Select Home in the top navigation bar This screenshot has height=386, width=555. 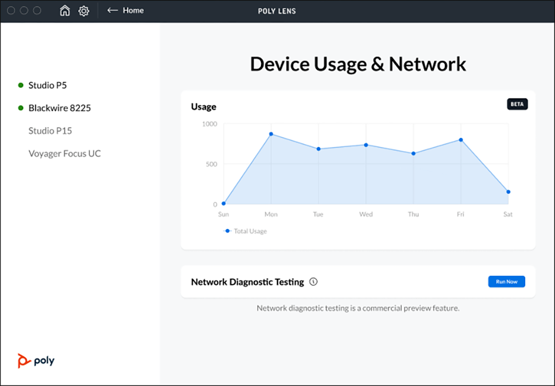click(134, 10)
